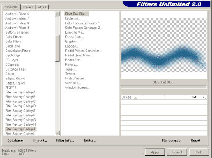Select Buttons & Frames category
Screen dimensions: 212x158
(x=17, y=32)
